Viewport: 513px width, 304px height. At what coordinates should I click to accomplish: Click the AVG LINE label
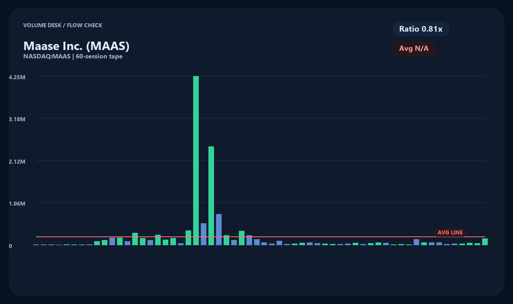click(450, 232)
